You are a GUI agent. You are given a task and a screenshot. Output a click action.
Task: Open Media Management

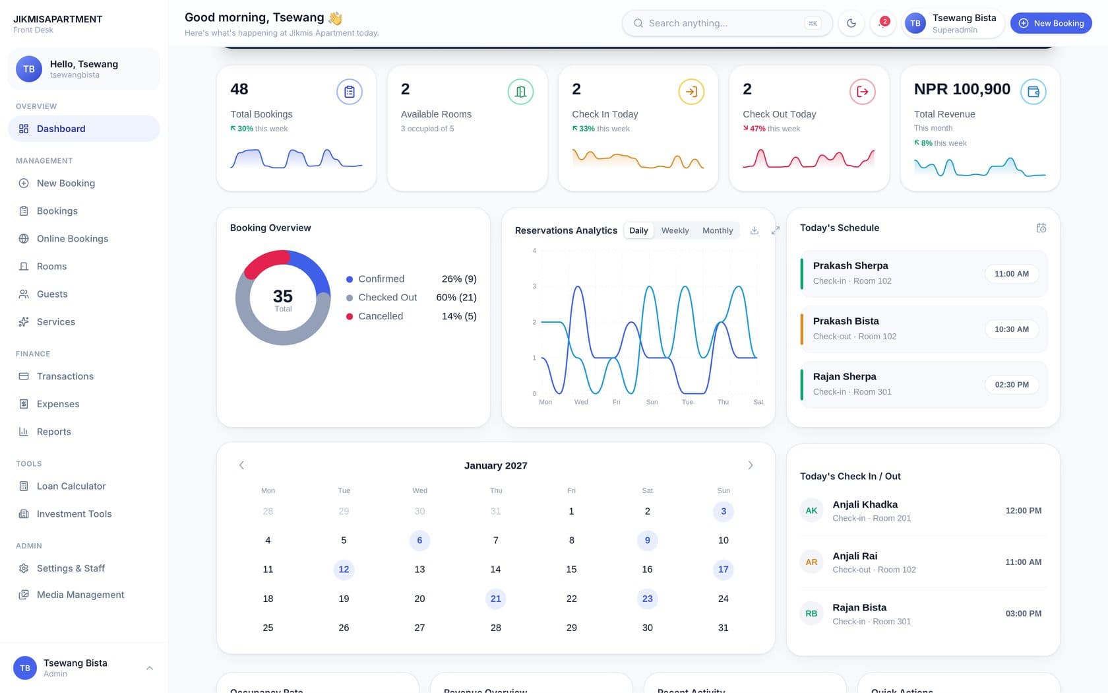[x=84, y=595]
